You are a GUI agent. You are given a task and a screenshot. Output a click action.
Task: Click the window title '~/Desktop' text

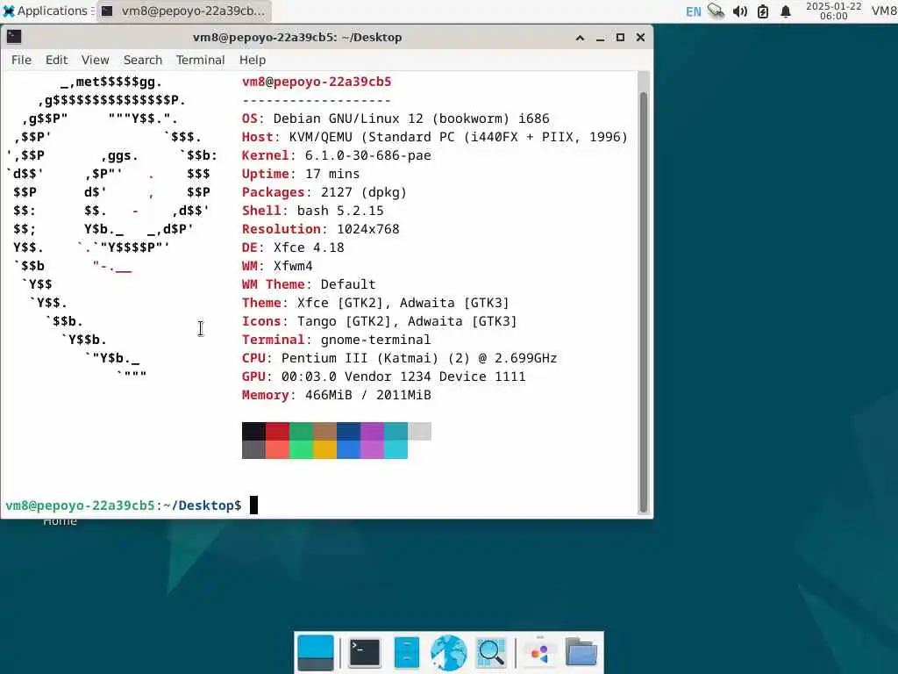[x=372, y=37]
